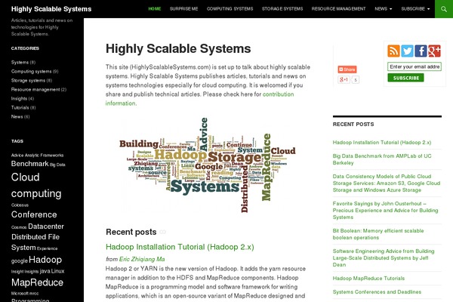Open the search icon in header

(444, 9)
